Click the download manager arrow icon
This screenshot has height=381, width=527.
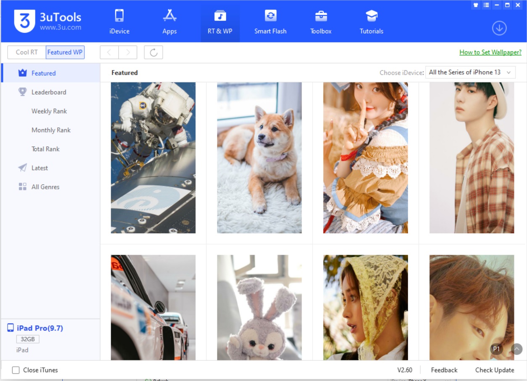pos(499,28)
